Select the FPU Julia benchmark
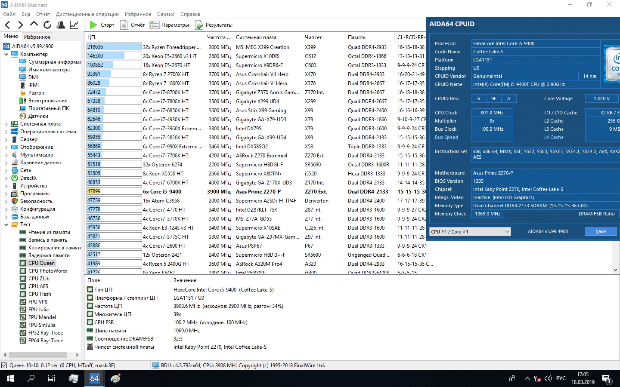The height and width of the screenshot is (387, 620). (34, 310)
